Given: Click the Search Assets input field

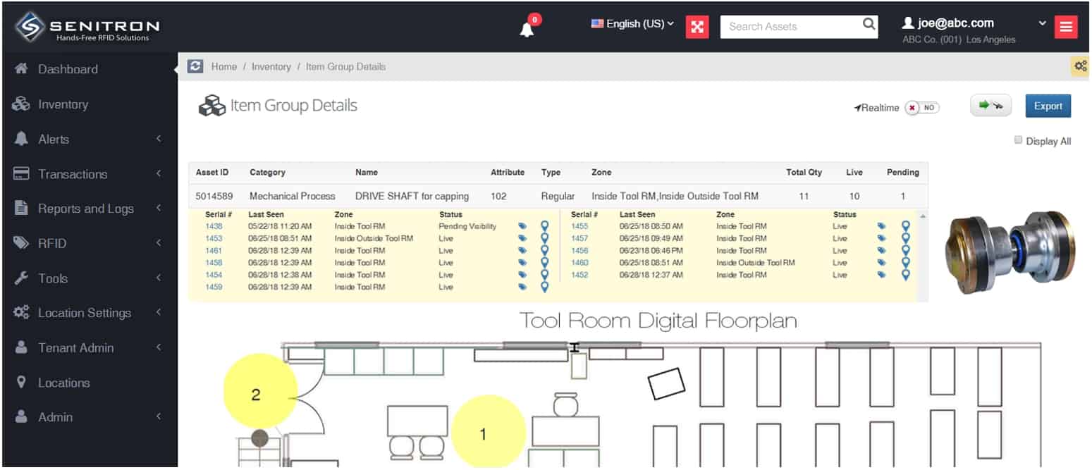Looking at the screenshot, I should [x=790, y=27].
